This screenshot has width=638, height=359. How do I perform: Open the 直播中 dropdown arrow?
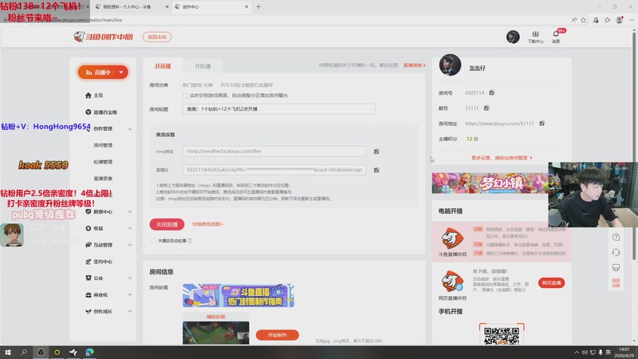121,72
